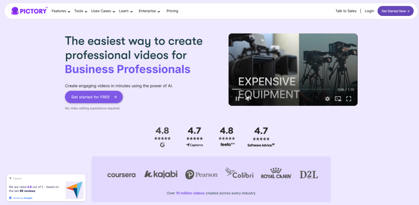Click the Talk to Sales link
This screenshot has height=205, width=419.
point(346,11)
